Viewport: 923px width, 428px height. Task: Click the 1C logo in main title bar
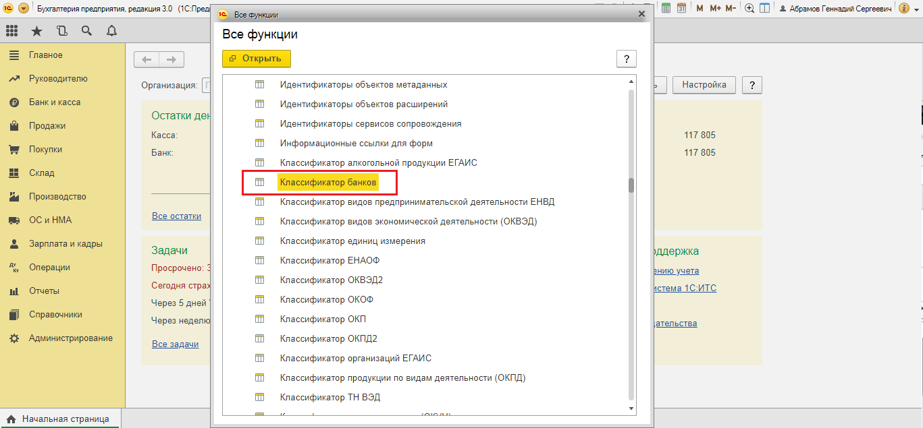point(8,8)
